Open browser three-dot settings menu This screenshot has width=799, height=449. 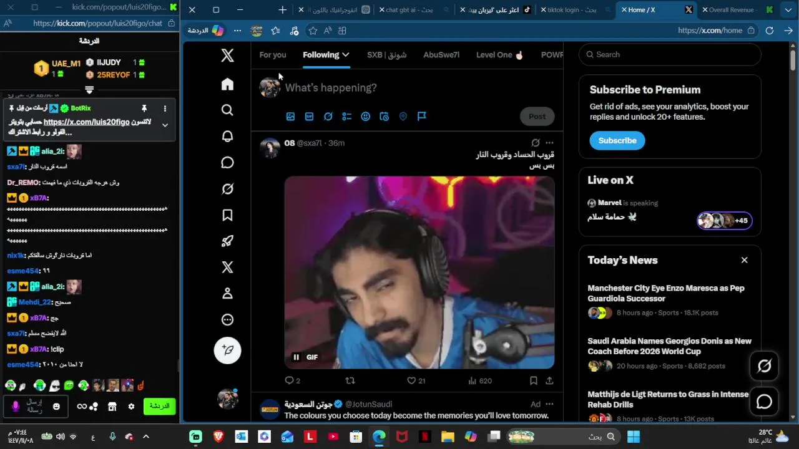click(x=237, y=31)
